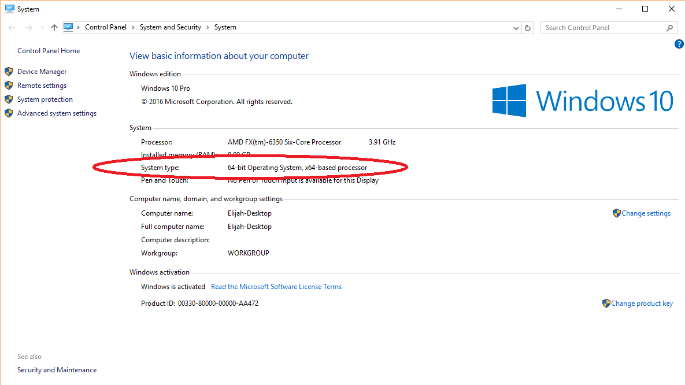Open Control Panel breadcrumb
The height and width of the screenshot is (385, 685).
tap(106, 27)
